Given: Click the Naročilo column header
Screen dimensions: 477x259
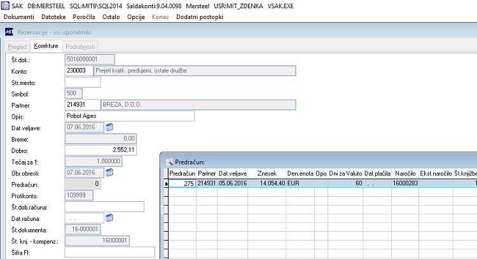Looking at the screenshot, I should pos(405,173).
